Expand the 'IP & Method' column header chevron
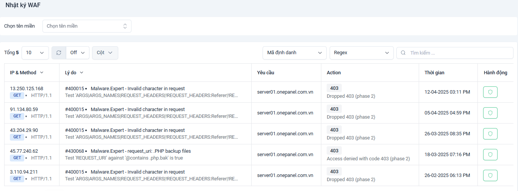 point(42,72)
